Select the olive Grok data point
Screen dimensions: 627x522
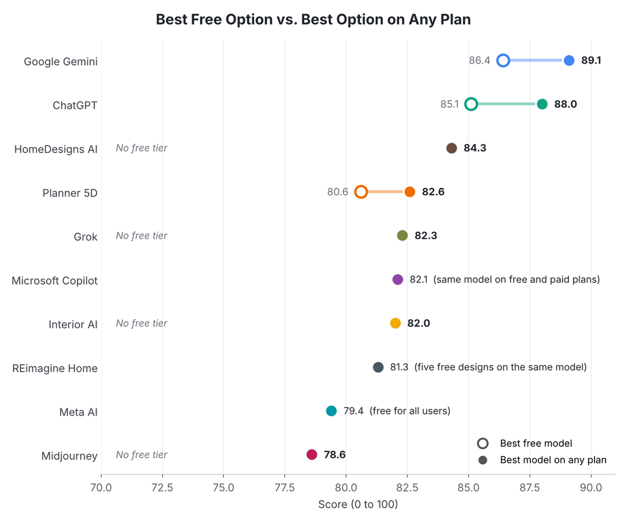click(402, 236)
